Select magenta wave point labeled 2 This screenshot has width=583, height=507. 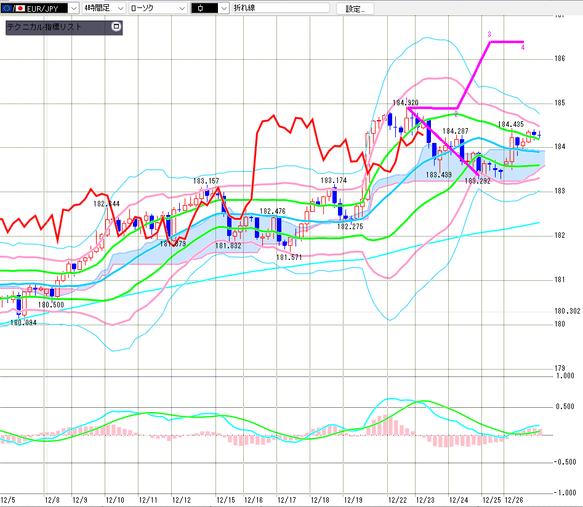point(456,114)
